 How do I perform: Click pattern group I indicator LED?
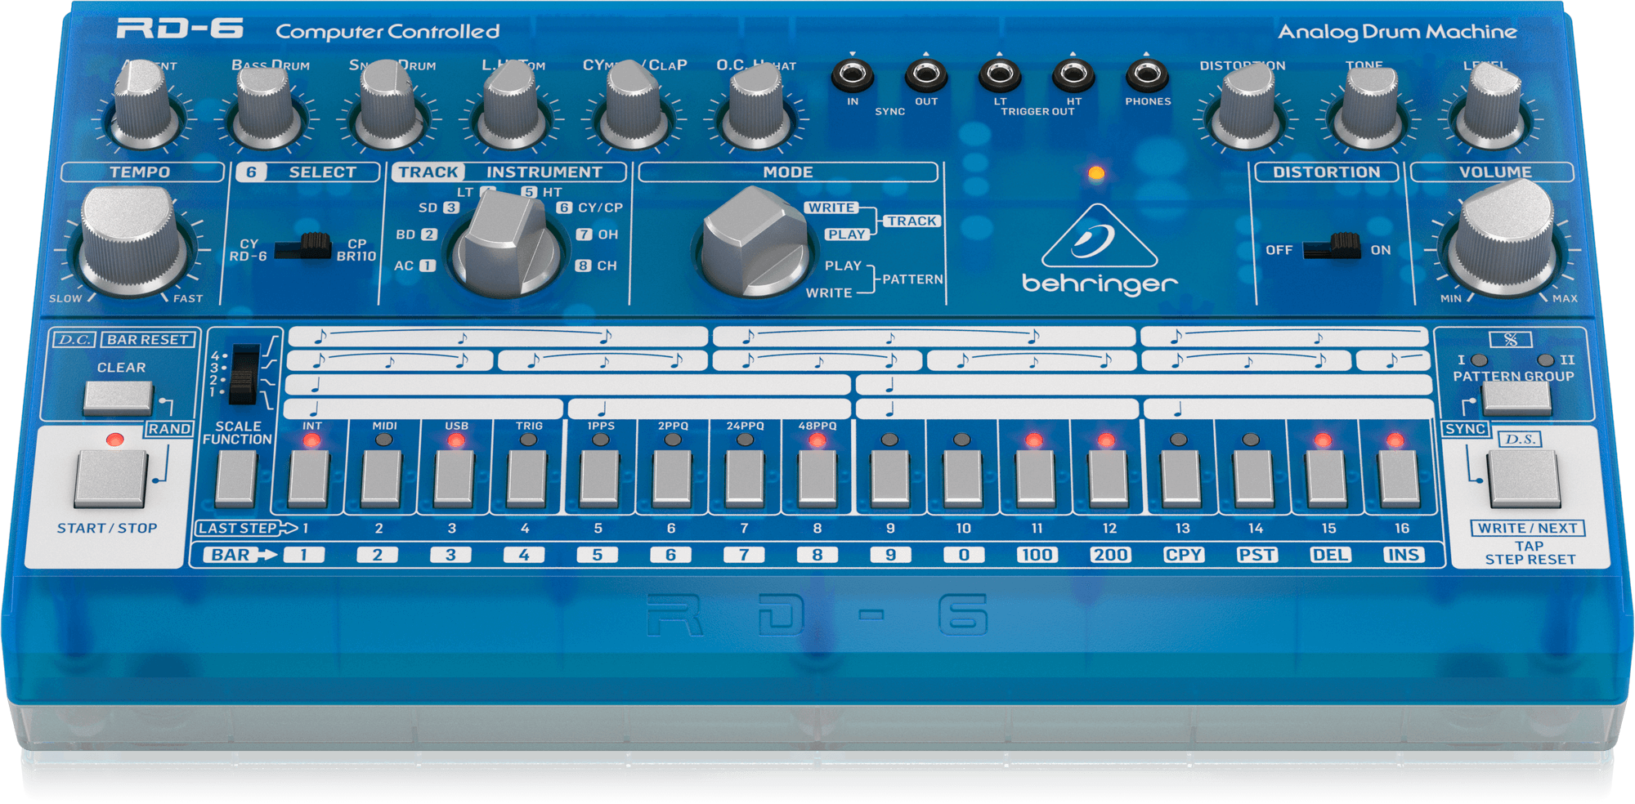pyautogui.click(x=1479, y=360)
